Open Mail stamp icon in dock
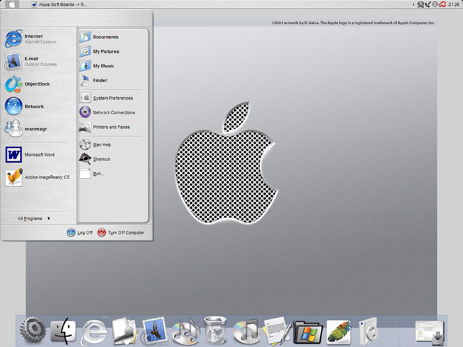This screenshot has height=347, width=463. 155,331
